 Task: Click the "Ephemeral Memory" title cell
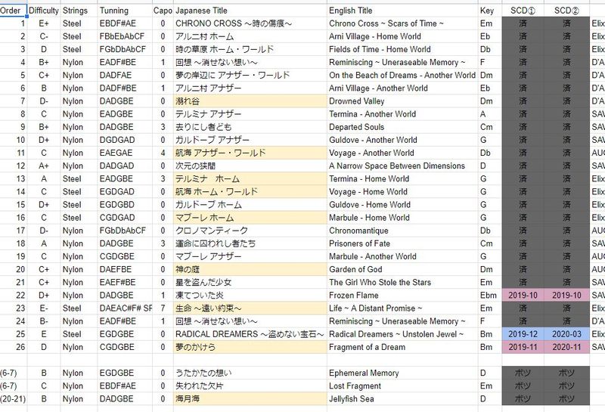(x=365, y=372)
